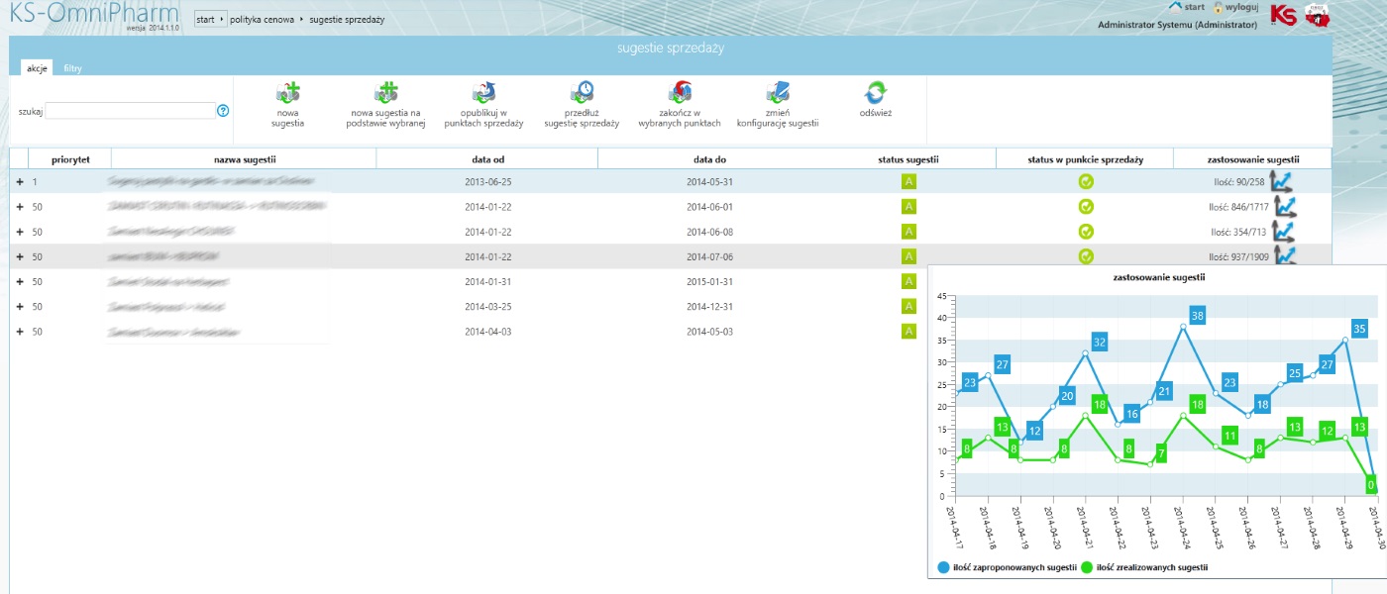Switch to the 'filtry' tab
This screenshot has width=1387, height=594.
coord(72,68)
